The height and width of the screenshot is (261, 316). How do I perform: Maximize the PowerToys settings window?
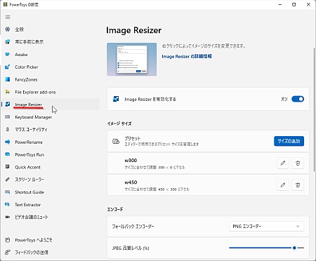(294, 5)
